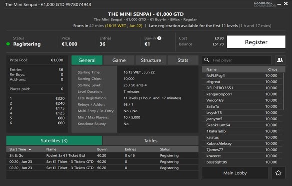Image resolution: width=292 pixels, height=186 pixels.
Task: Select player SkankHunt64
Action: (x=242, y=125)
